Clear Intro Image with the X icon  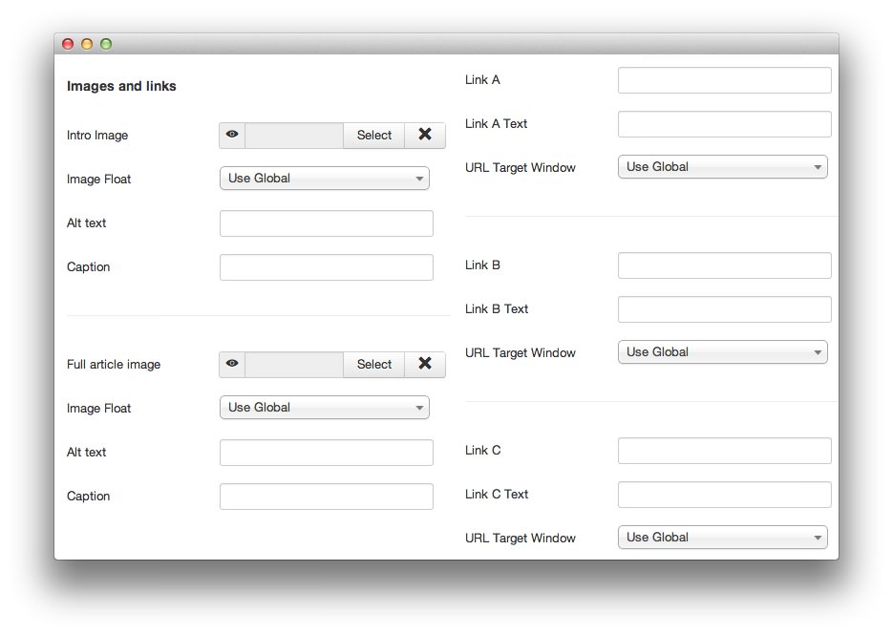pyautogui.click(x=425, y=136)
